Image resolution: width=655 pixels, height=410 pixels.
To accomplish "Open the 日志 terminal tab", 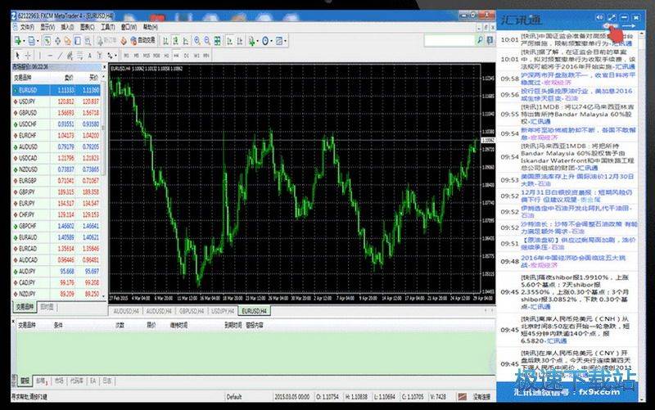I will pyautogui.click(x=107, y=381).
